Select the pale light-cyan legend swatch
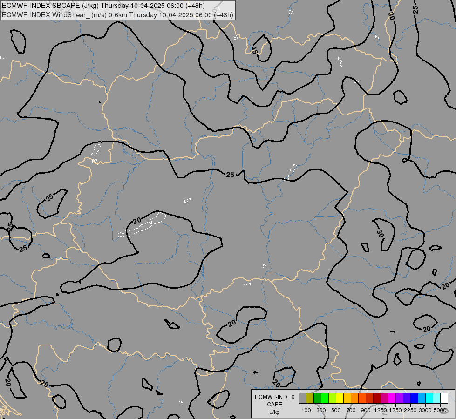 coord(437,398)
